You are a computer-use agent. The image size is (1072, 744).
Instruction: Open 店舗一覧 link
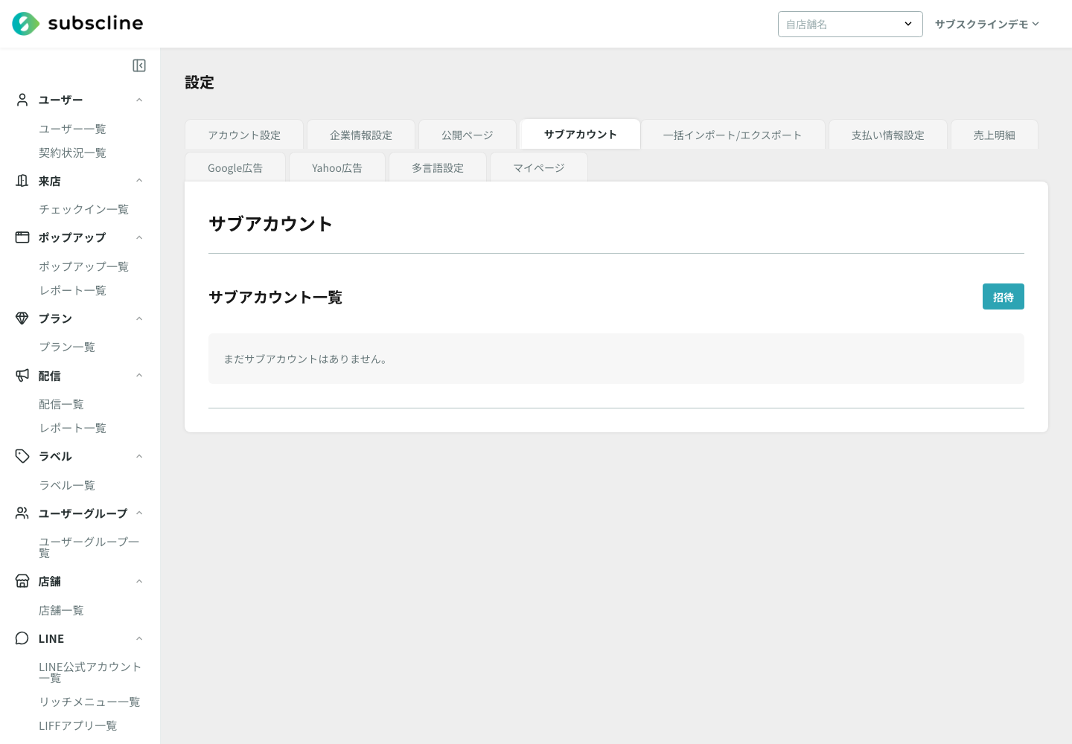click(x=61, y=610)
